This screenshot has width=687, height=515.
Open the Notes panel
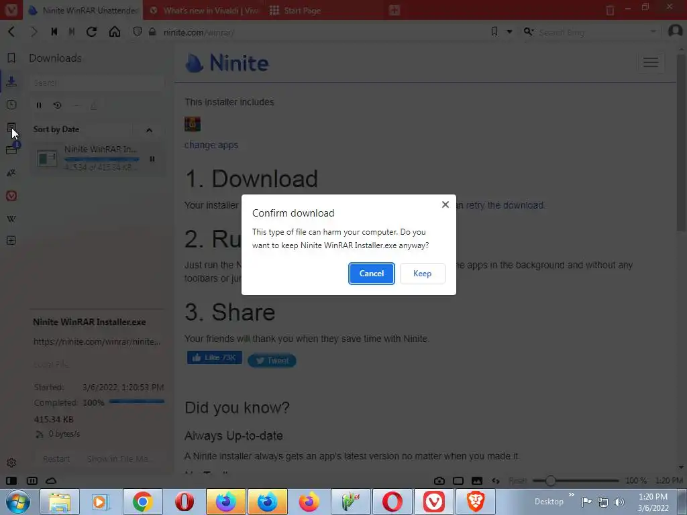[11, 127]
